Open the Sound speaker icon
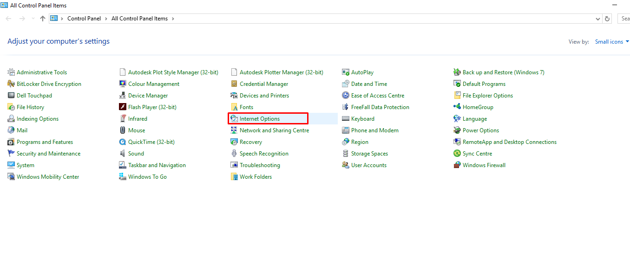This screenshot has height=266, width=630. coord(123,154)
